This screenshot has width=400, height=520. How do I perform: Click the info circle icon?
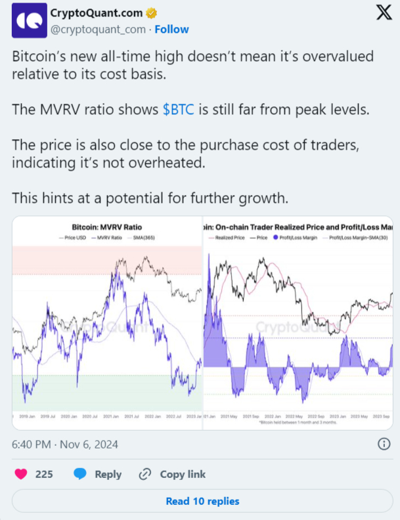point(385,444)
